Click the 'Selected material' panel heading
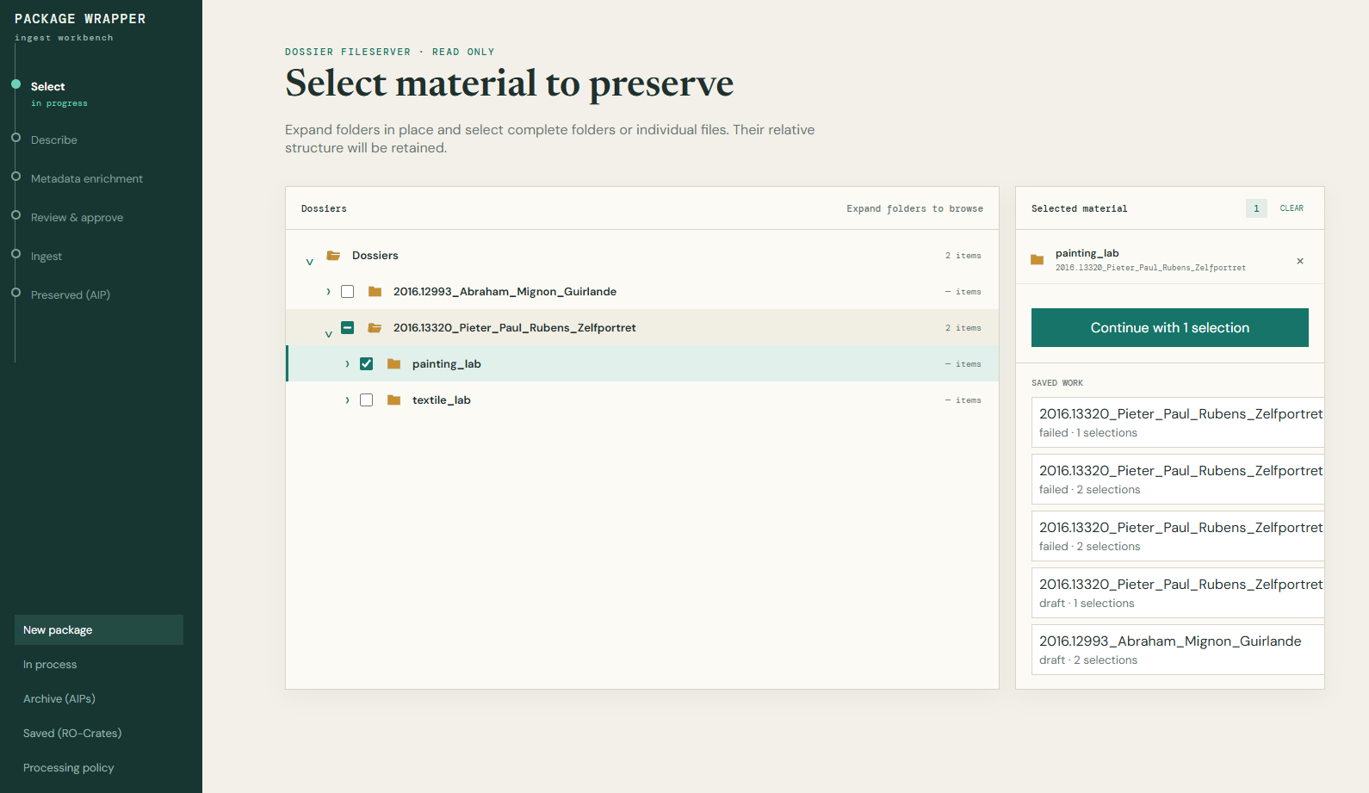Image resolution: width=1369 pixels, height=793 pixels. click(1080, 209)
